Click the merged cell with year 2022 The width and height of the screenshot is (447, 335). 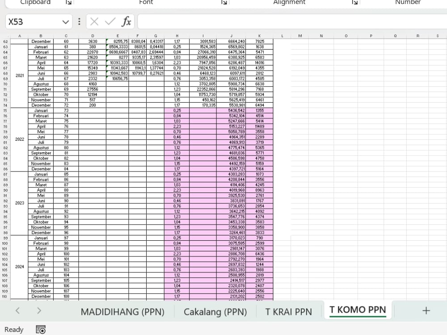pyautogui.click(x=19, y=139)
